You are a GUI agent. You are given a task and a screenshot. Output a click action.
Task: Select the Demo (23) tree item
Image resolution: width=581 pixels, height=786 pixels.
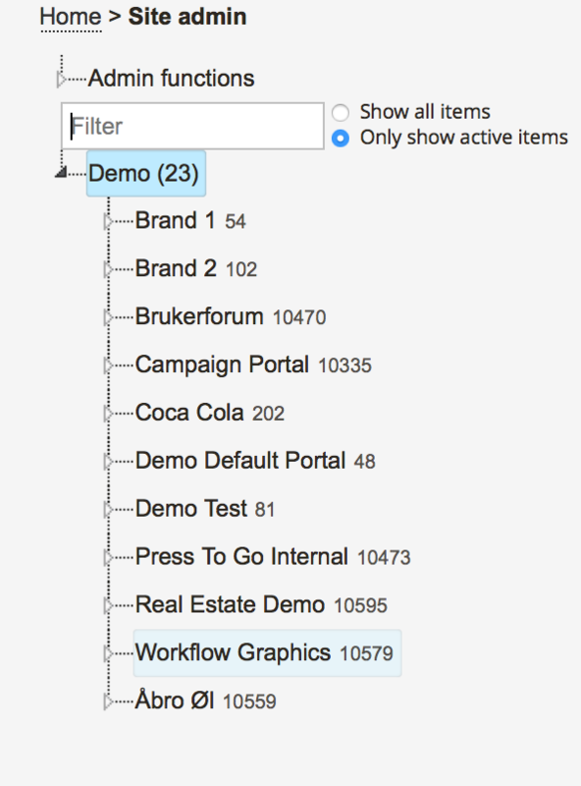tap(146, 174)
